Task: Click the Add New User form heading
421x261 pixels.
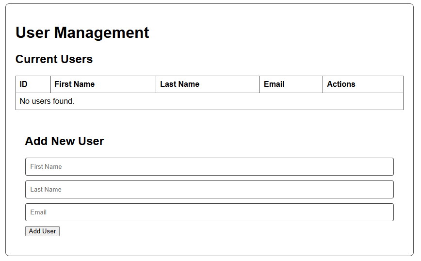Action: pos(65,141)
